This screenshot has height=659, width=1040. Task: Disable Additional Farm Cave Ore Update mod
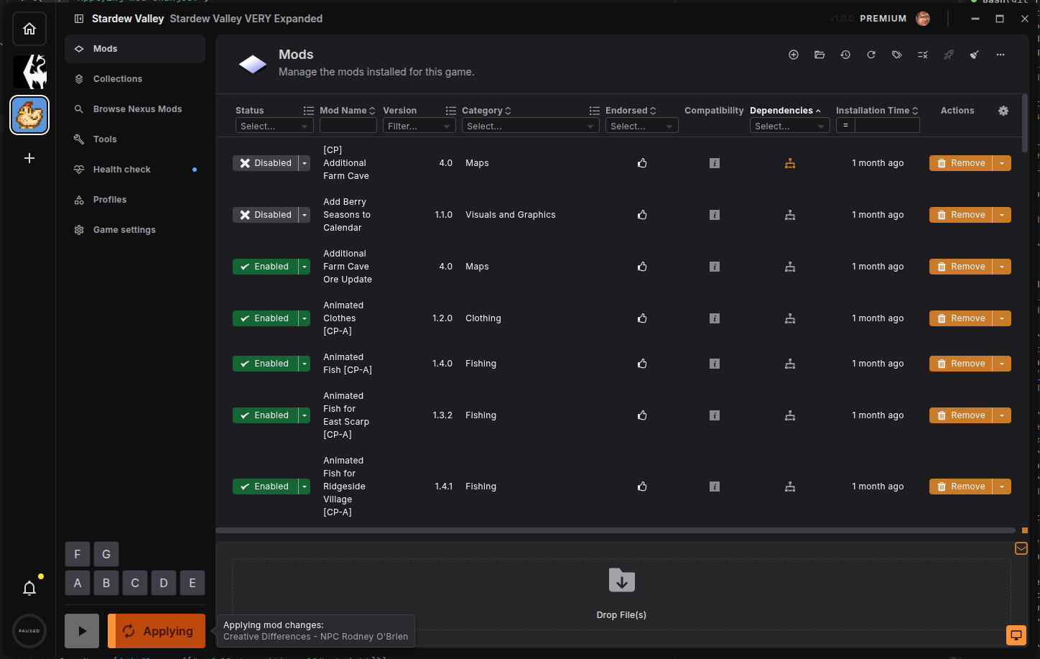click(x=265, y=267)
